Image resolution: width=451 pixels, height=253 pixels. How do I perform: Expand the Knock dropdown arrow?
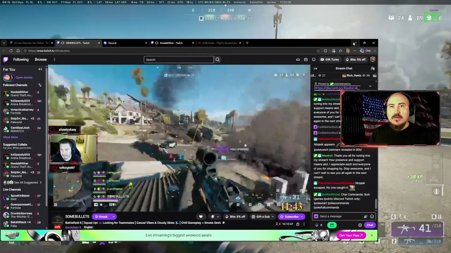pyautogui.click(x=113, y=216)
